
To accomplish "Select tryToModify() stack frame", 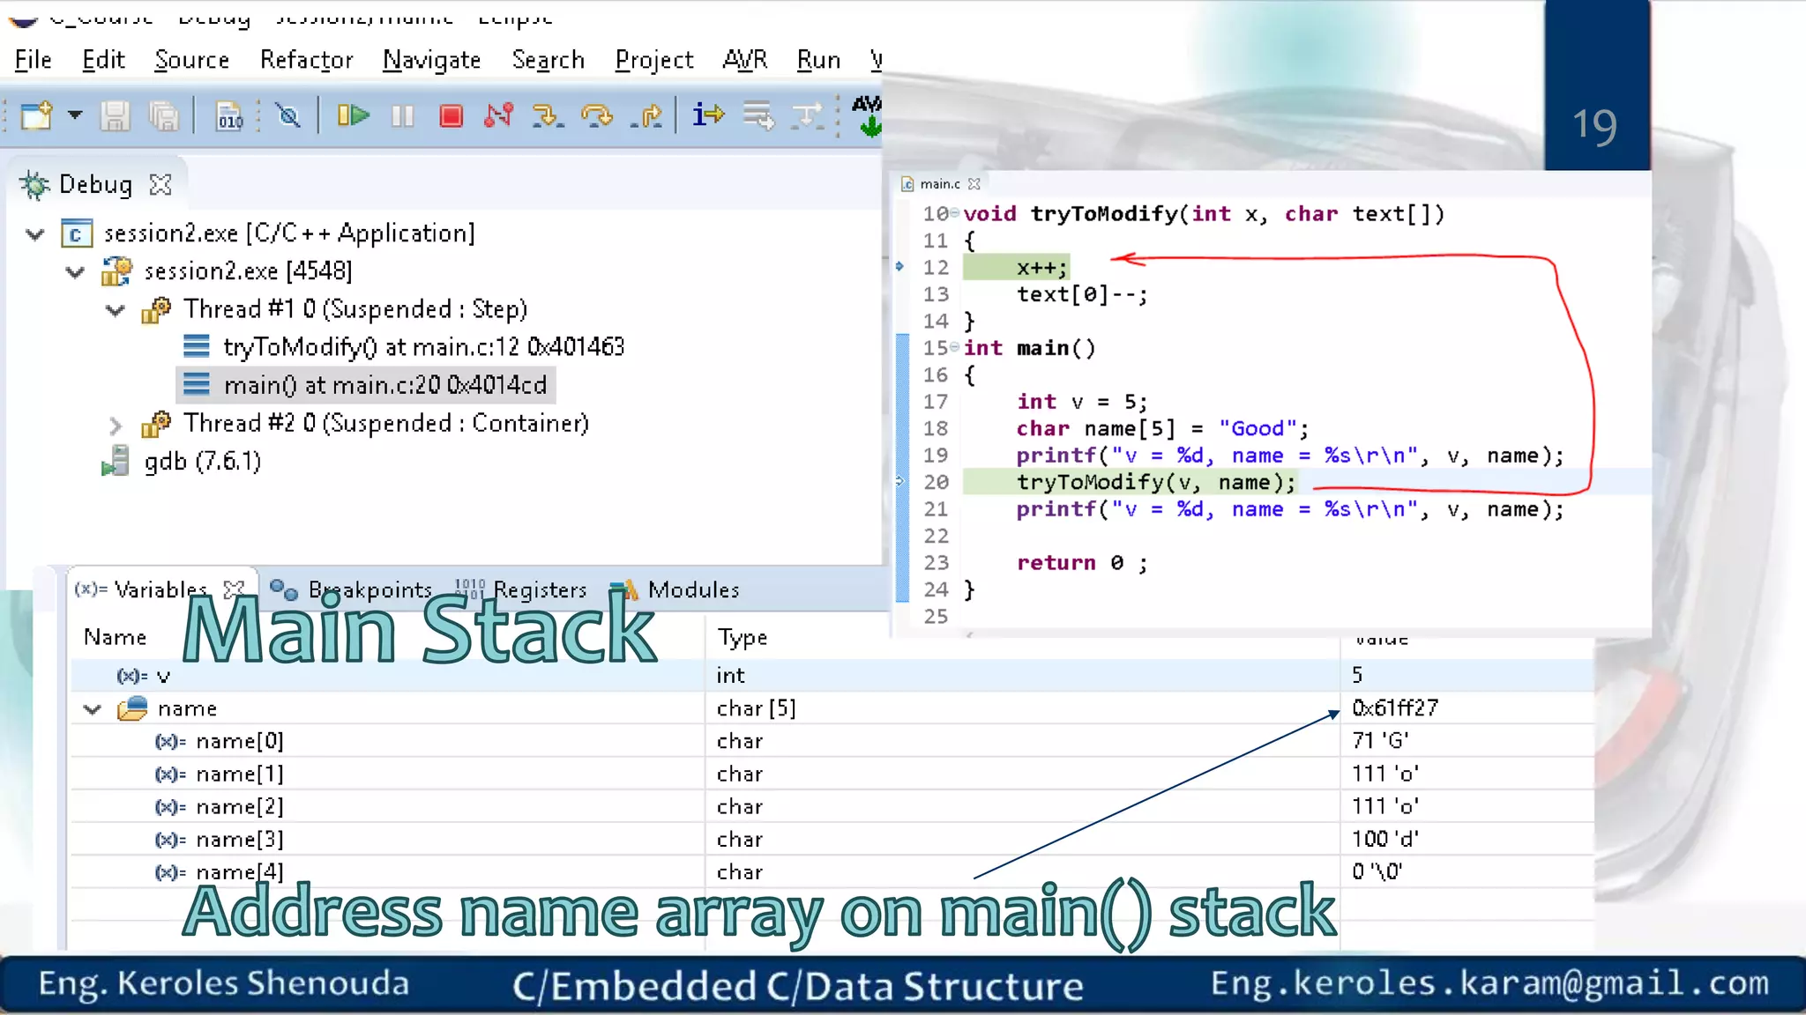I will point(422,347).
